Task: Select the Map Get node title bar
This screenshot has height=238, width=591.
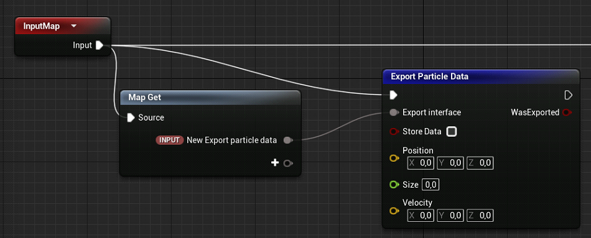Action: 210,97
